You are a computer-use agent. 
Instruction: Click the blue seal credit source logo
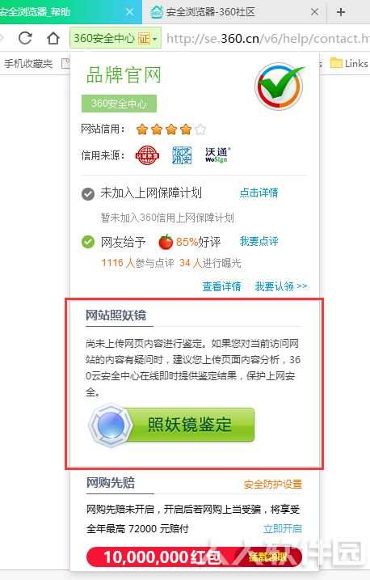pos(182,155)
